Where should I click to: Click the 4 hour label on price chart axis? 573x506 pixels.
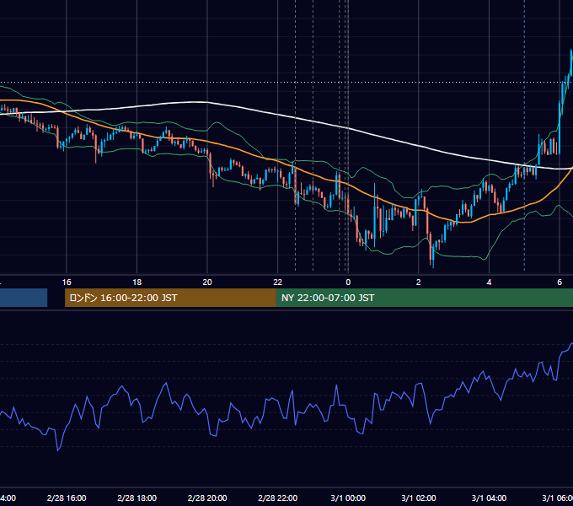click(489, 283)
